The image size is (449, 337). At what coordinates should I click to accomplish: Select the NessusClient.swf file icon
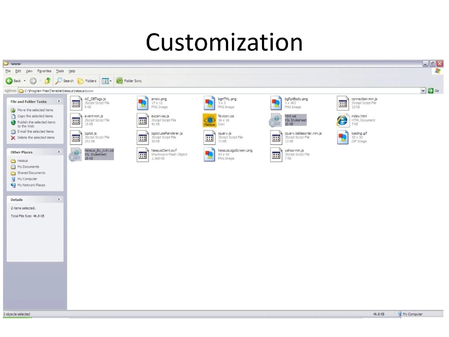click(143, 155)
